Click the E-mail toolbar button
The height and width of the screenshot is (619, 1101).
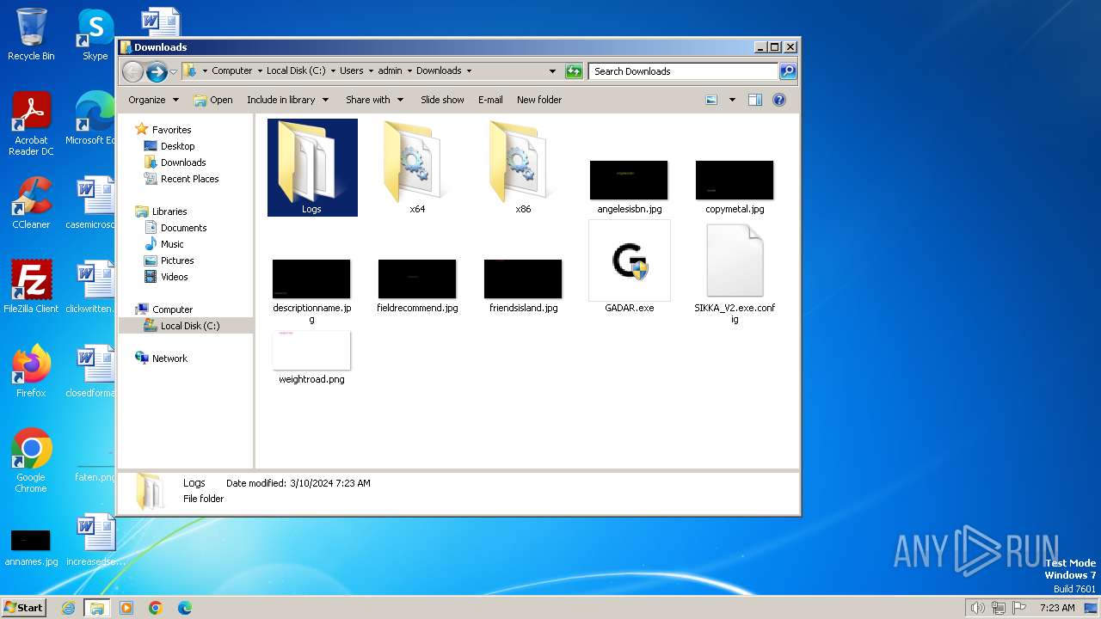point(490,100)
